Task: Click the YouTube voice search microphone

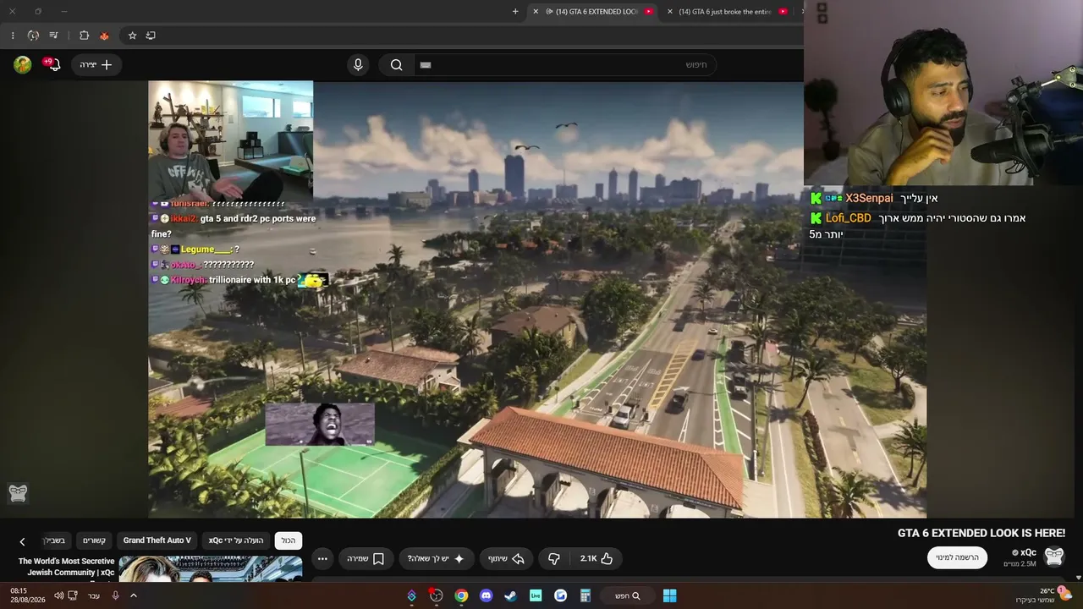Action: click(x=358, y=64)
